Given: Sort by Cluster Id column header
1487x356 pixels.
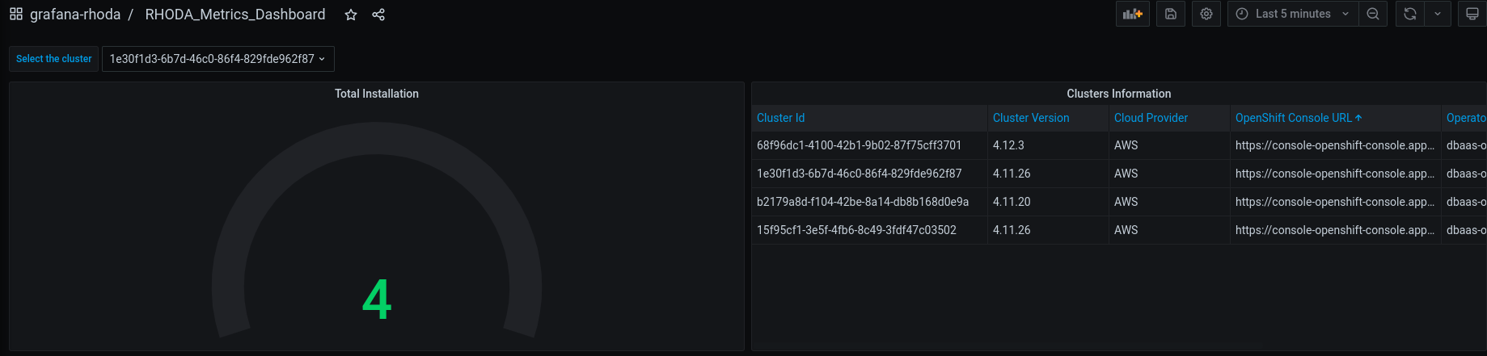Looking at the screenshot, I should (x=780, y=118).
